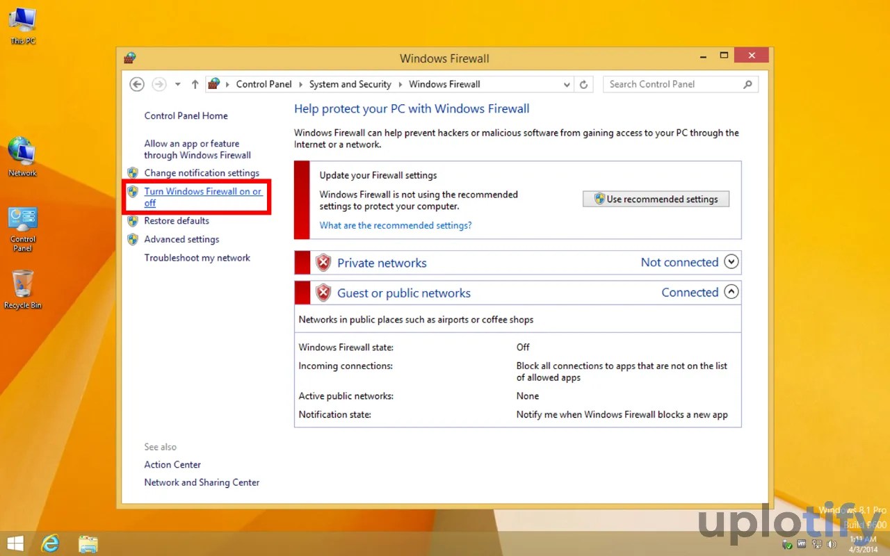Image resolution: width=890 pixels, height=556 pixels.
Task: Collapse Guest or public networks chevron
Action: (x=731, y=292)
